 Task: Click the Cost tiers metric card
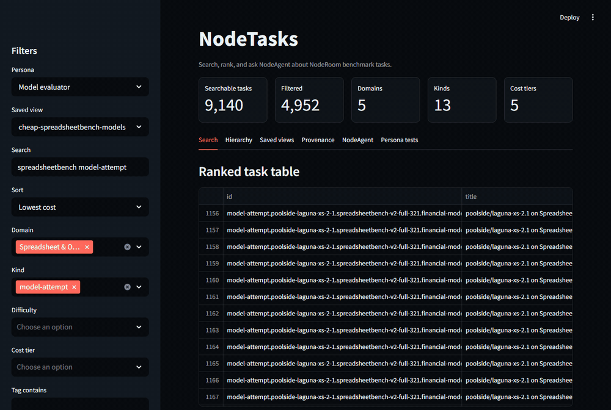pyautogui.click(x=538, y=100)
